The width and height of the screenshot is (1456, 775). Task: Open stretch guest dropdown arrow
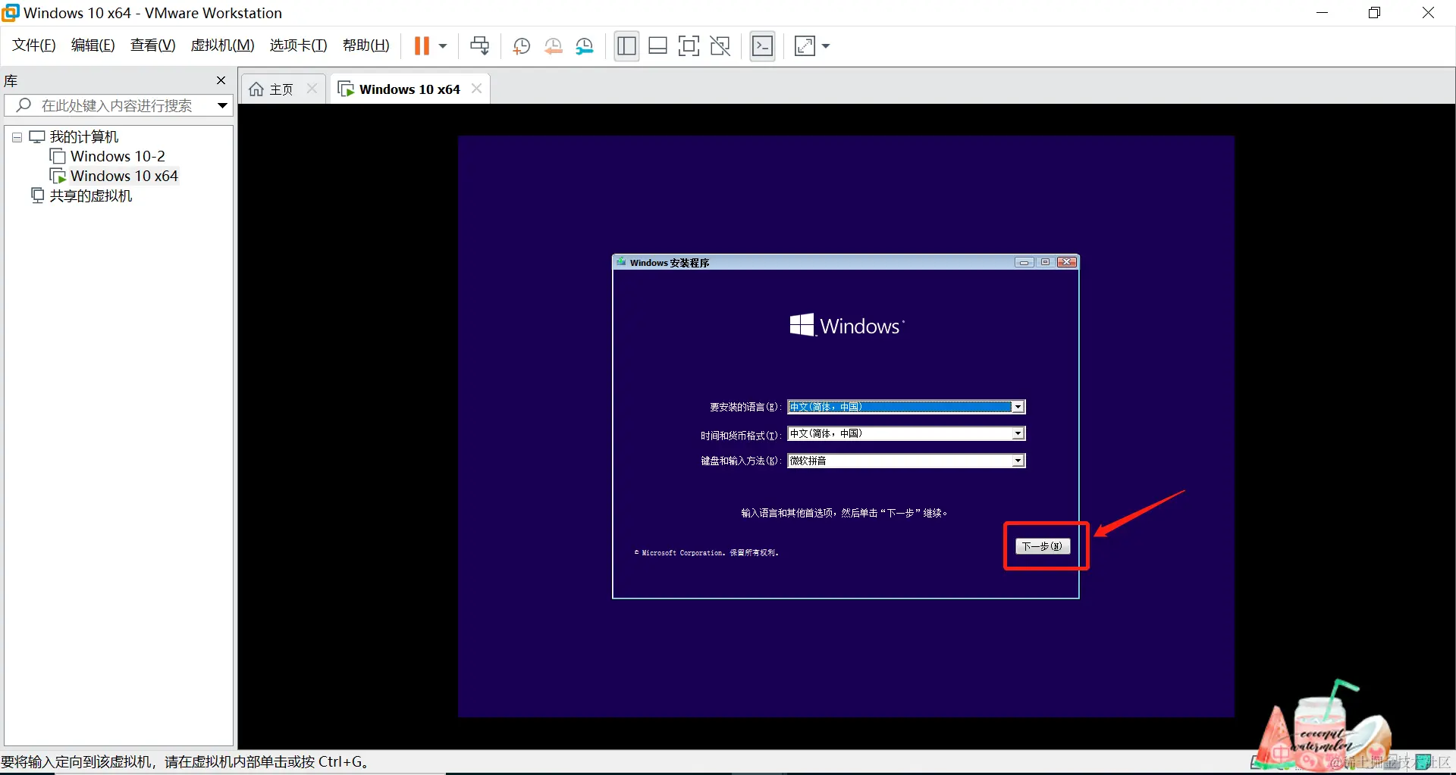(826, 46)
